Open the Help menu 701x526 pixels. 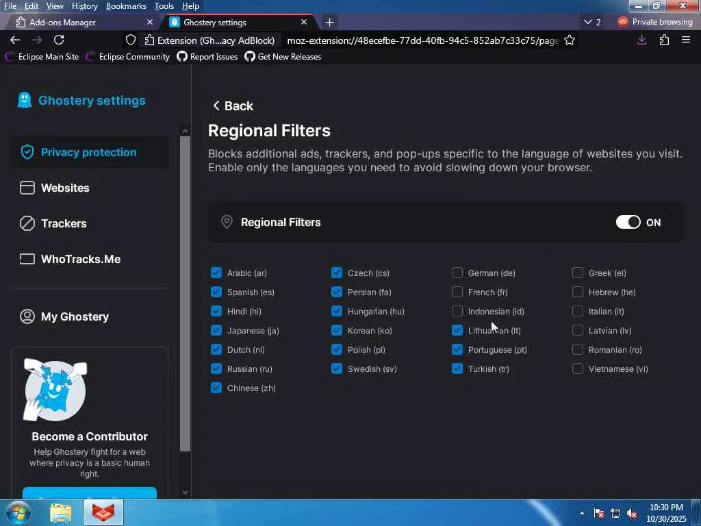[x=190, y=6]
